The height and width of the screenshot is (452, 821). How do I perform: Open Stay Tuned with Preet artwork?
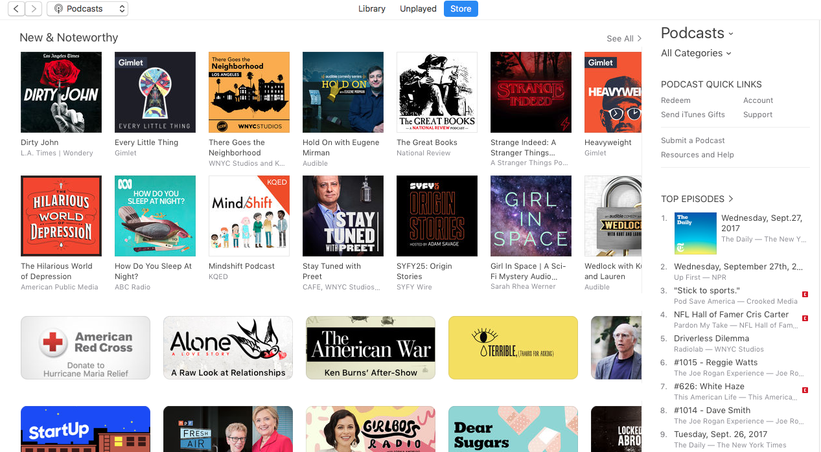[343, 216]
